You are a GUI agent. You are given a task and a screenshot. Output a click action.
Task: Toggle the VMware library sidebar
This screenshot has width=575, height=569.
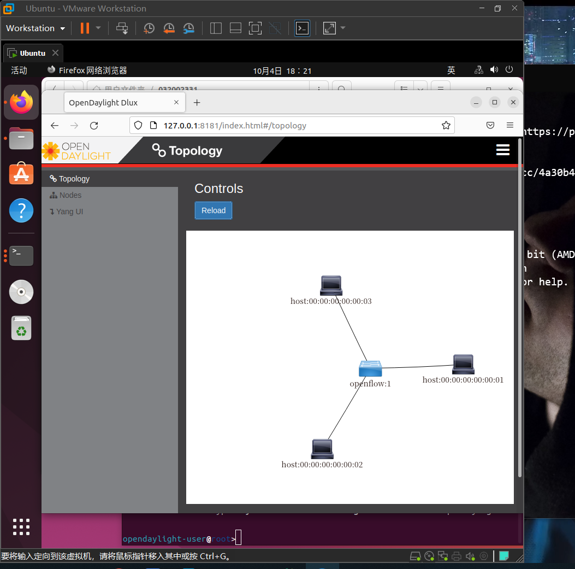point(216,28)
